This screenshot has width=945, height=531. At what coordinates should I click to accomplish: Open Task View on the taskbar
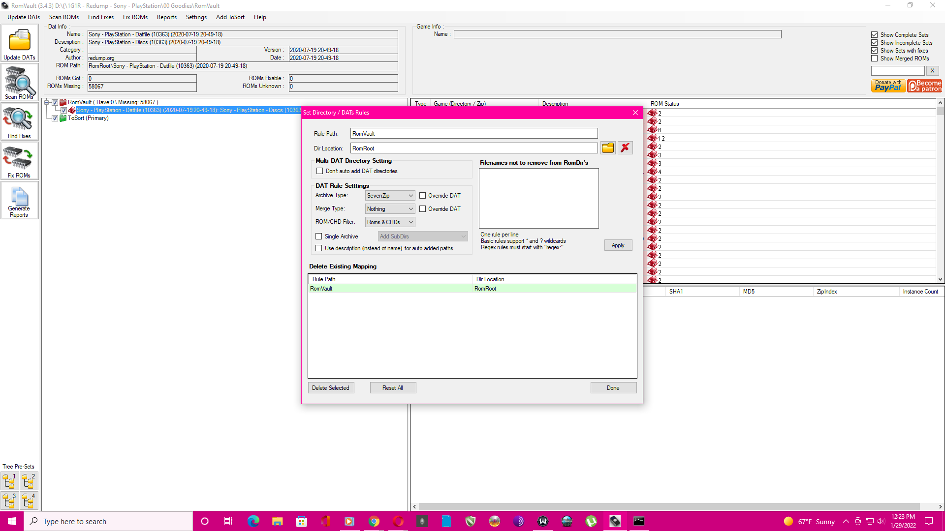click(228, 521)
